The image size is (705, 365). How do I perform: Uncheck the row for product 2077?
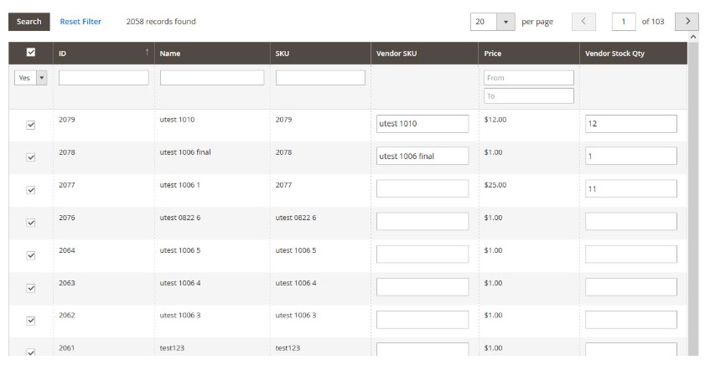click(31, 190)
